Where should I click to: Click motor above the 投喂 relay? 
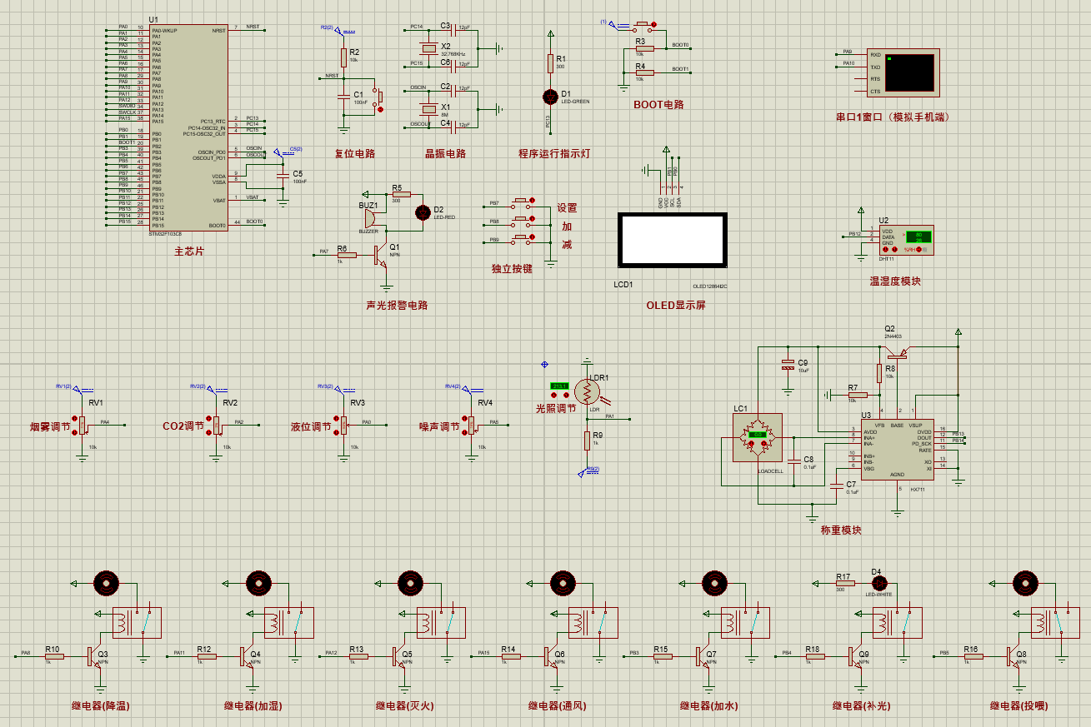click(x=1024, y=584)
